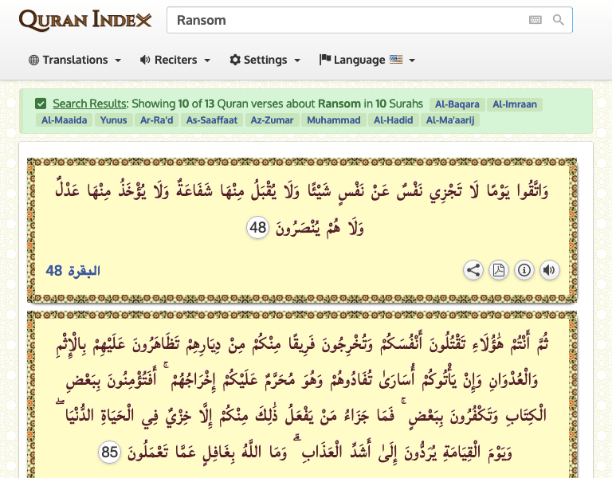This screenshot has width=612, height=478.
Task: Play audio recitation of verse 48
Action: click(549, 270)
